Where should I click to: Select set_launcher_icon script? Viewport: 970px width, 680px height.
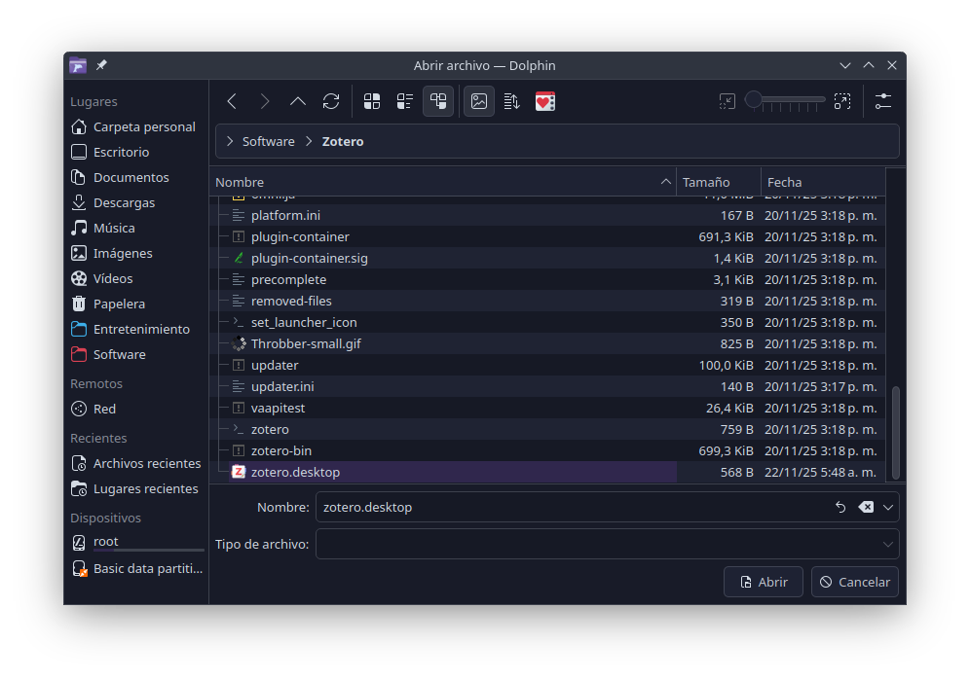(547, 323)
